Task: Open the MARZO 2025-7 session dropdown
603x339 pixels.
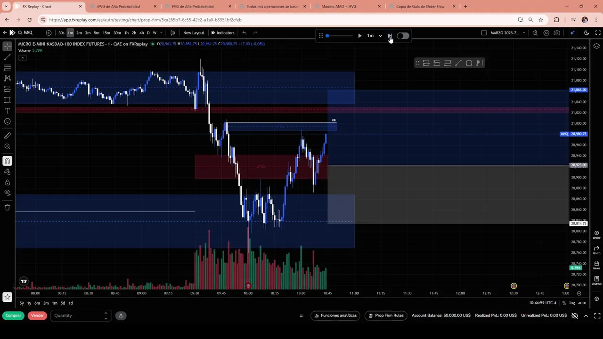Action: [x=508, y=33]
